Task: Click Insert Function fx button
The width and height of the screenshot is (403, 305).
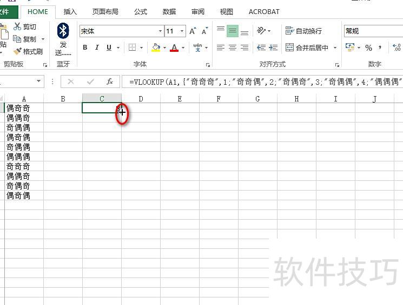Action: 110,82
